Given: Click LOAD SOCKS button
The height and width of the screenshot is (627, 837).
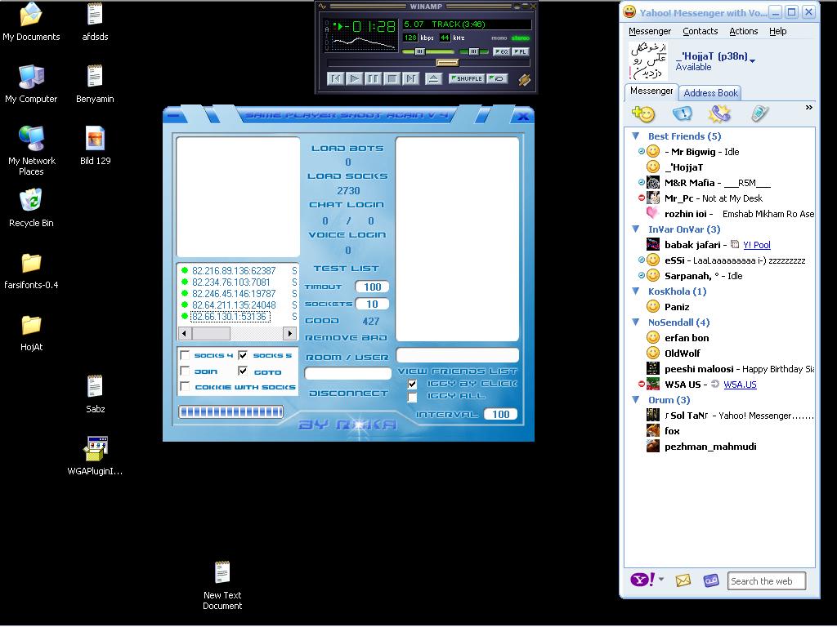Looking at the screenshot, I should (x=347, y=176).
